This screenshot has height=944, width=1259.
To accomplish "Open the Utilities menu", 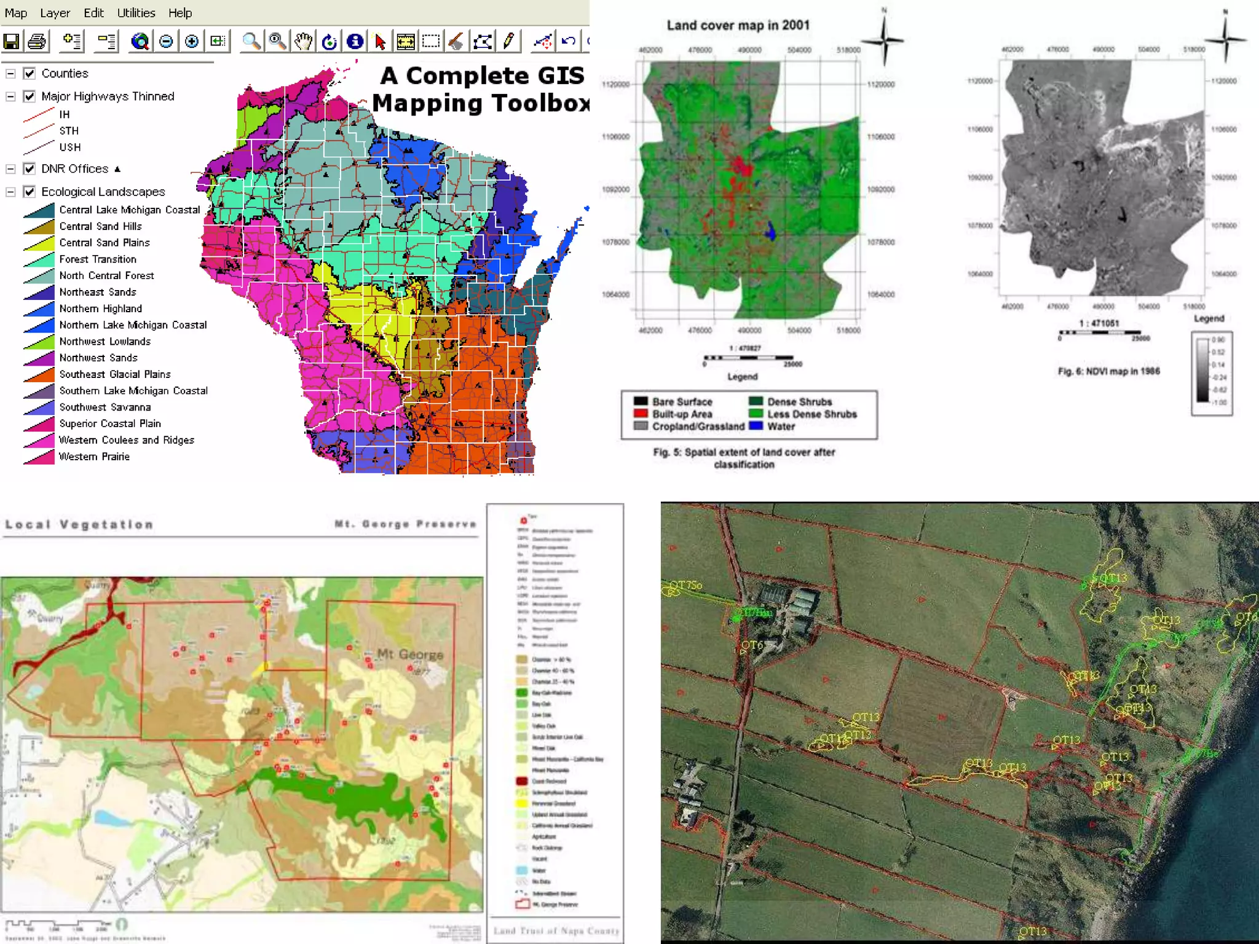I will pyautogui.click(x=136, y=13).
